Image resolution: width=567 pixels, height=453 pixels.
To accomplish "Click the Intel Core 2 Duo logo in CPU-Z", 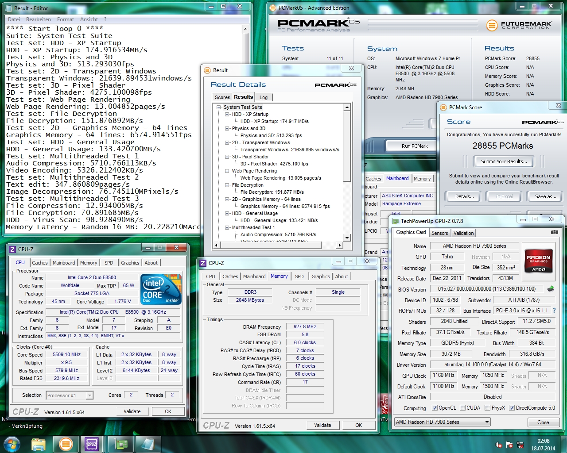I will point(161,289).
